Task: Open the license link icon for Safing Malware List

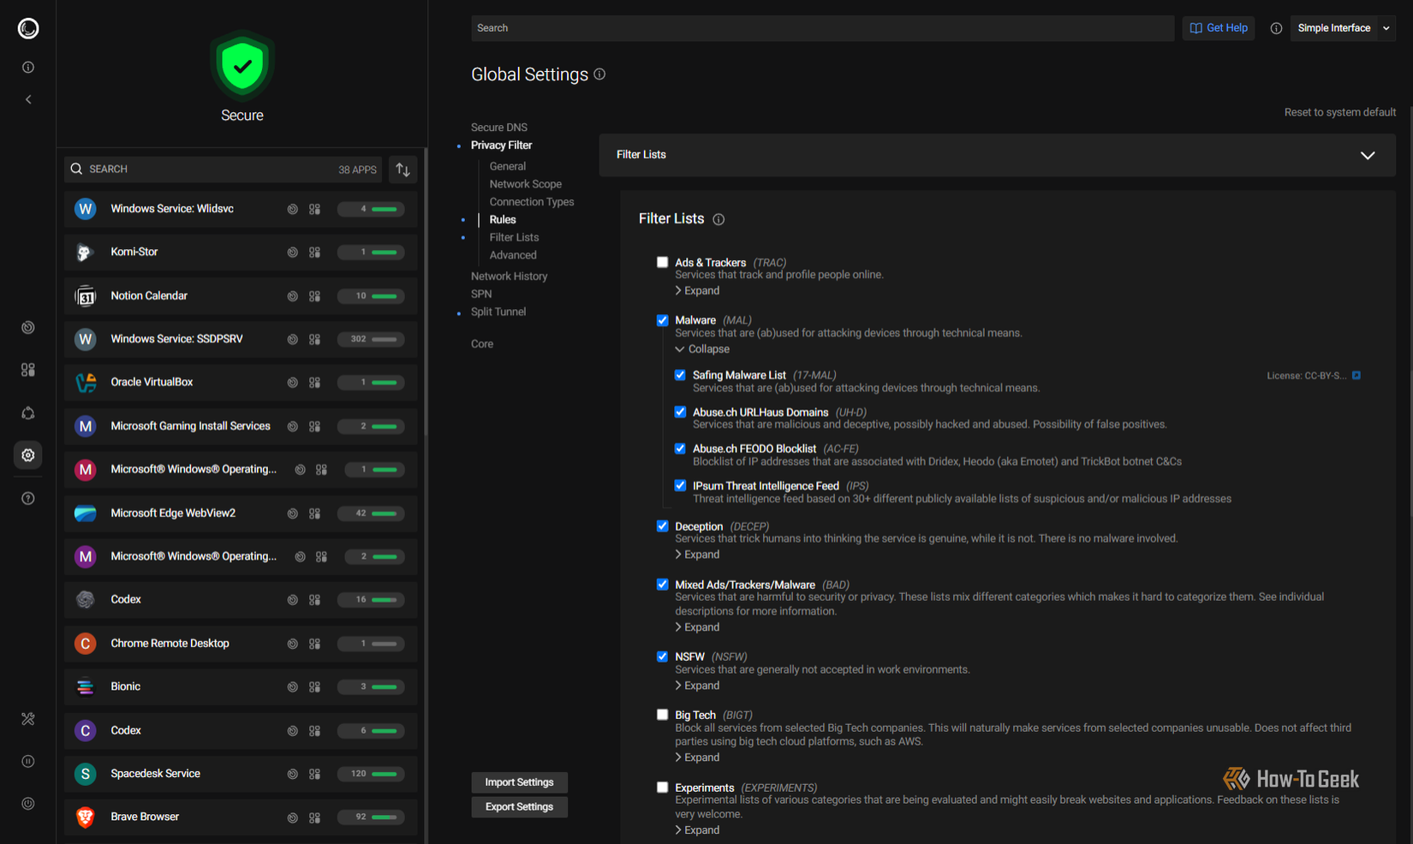Action: click(1356, 375)
